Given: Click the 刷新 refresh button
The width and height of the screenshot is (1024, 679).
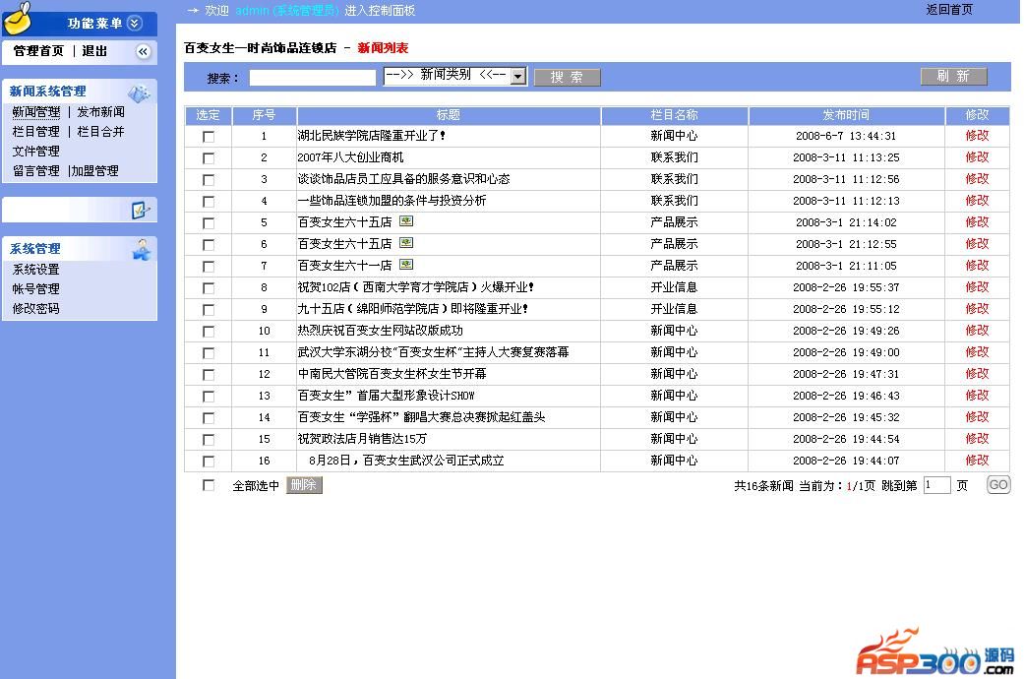Looking at the screenshot, I should [x=953, y=77].
